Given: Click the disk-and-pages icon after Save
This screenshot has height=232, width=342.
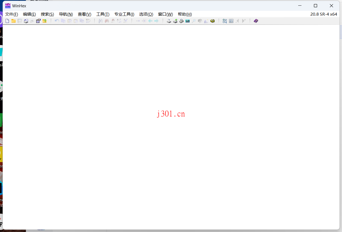Looking at the screenshot, I should click(26, 21).
